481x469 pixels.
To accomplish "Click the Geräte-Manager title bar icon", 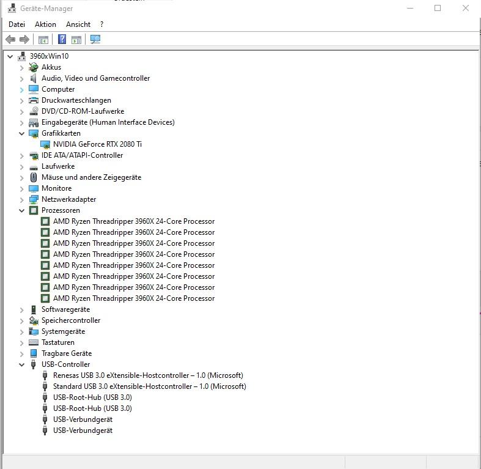I will point(12,9).
